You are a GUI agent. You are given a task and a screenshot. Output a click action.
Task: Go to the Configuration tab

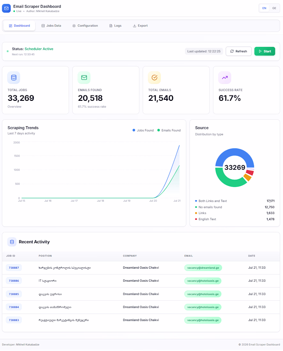point(85,26)
